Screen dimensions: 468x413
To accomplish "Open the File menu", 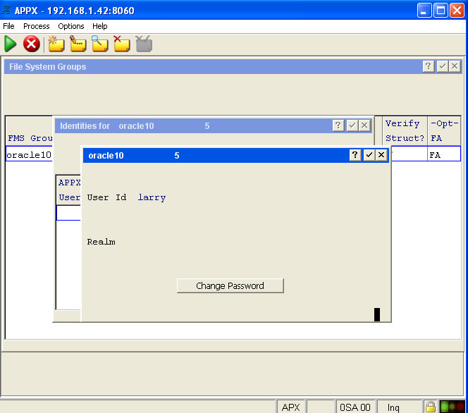I will [x=8, y=26].
